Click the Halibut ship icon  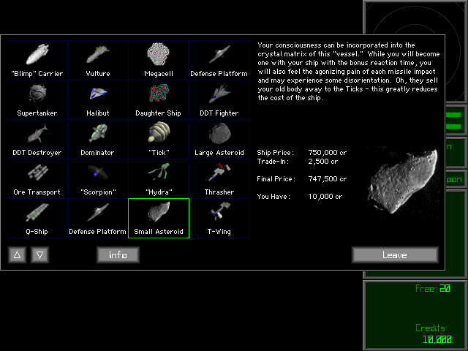[98, 99]
